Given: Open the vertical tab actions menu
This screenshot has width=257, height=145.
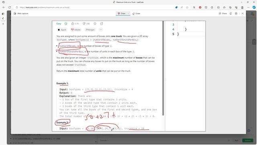Looking at the screenshot, I should click(3, 14).
